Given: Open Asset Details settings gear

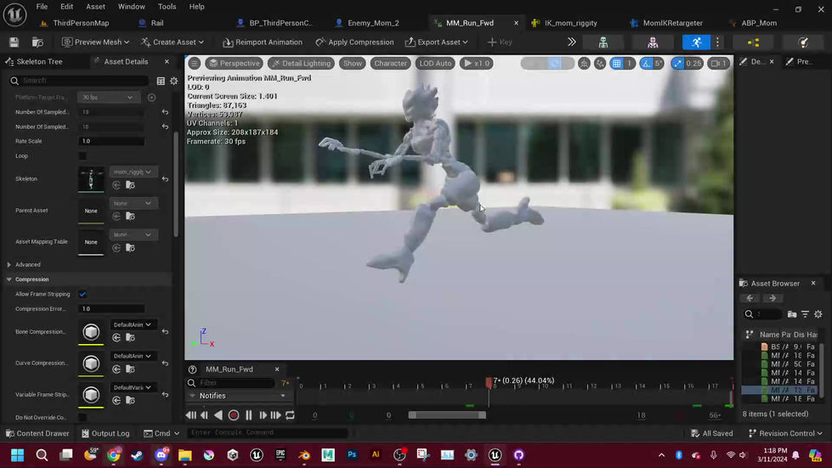Looking at the screenshot, I should 173,81.
